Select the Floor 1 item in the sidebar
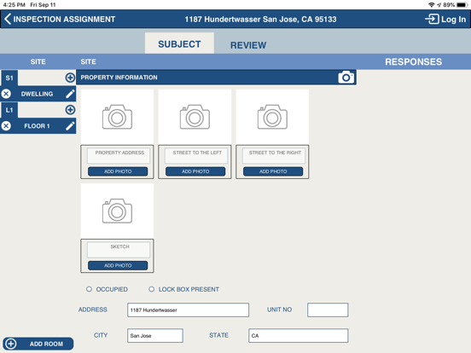 click(x=37, y=126)
